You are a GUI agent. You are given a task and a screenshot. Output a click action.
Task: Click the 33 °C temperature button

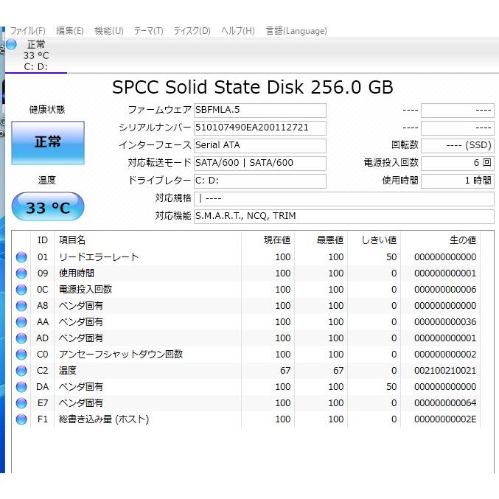[x=48, y=206]
